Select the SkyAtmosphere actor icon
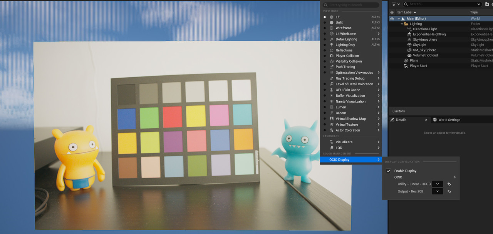The height and width of the screenshot is (234, 493). coord(409,40)
